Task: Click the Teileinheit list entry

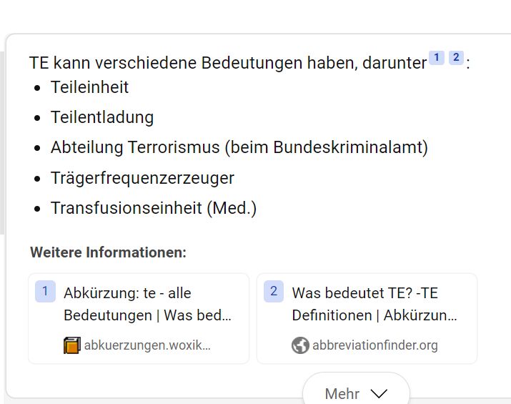Action: [89, 87]
